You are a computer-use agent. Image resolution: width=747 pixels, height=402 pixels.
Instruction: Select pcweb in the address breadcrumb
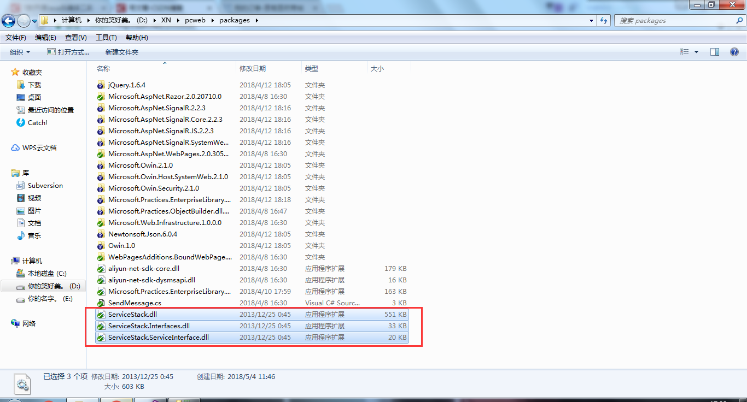click(x=195, y=20)
